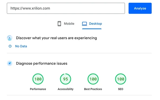Select the heading Discover what your real users are experiencing
The height and width of the screenshot is (100, 160).
57,38
